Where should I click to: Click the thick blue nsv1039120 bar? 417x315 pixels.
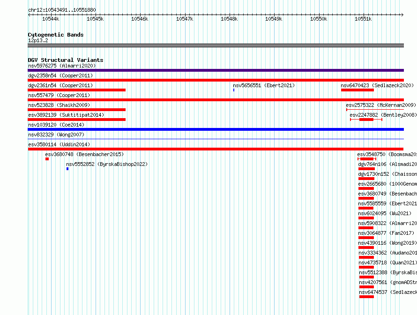tap(216, 129)
